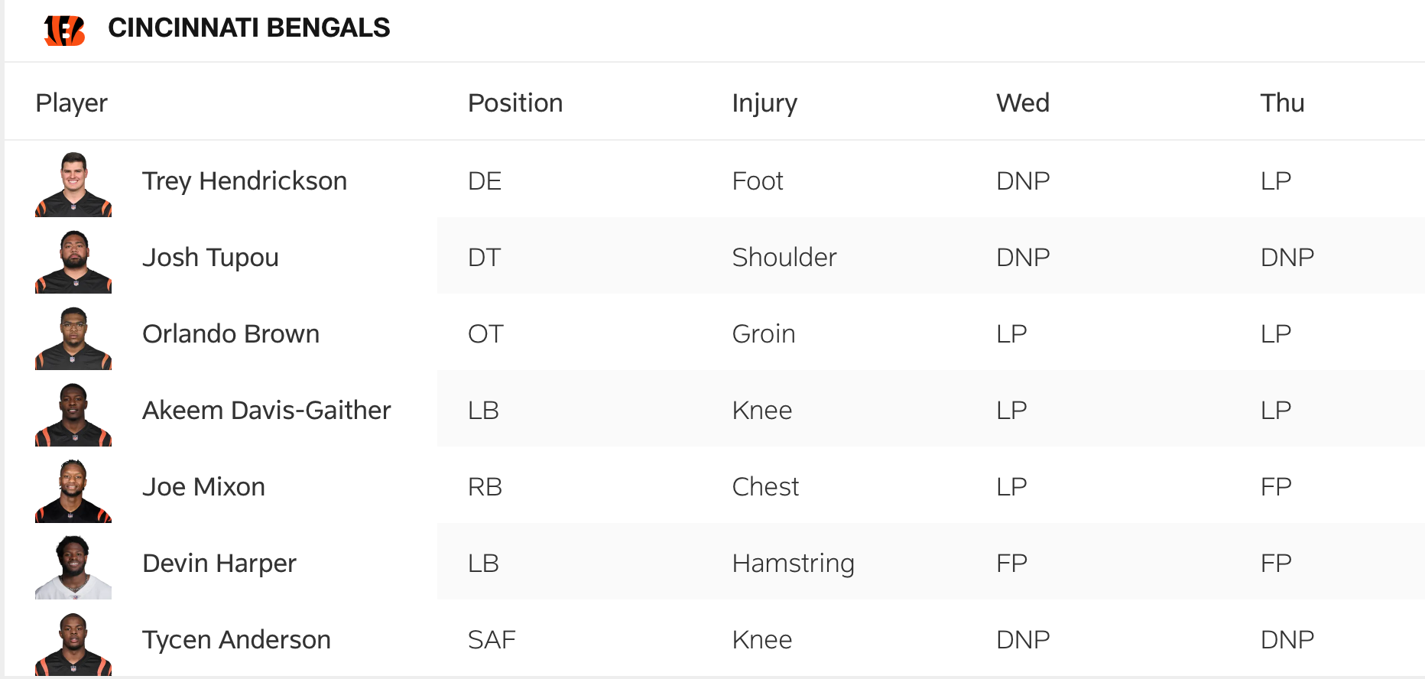
Task: Open the Joe Mixon player link
Action: coord(203,487)
